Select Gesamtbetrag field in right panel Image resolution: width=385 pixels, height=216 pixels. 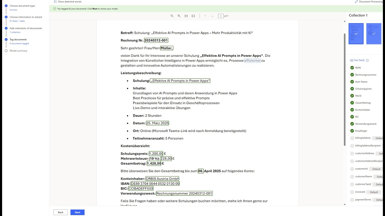(x=363, y=103)
